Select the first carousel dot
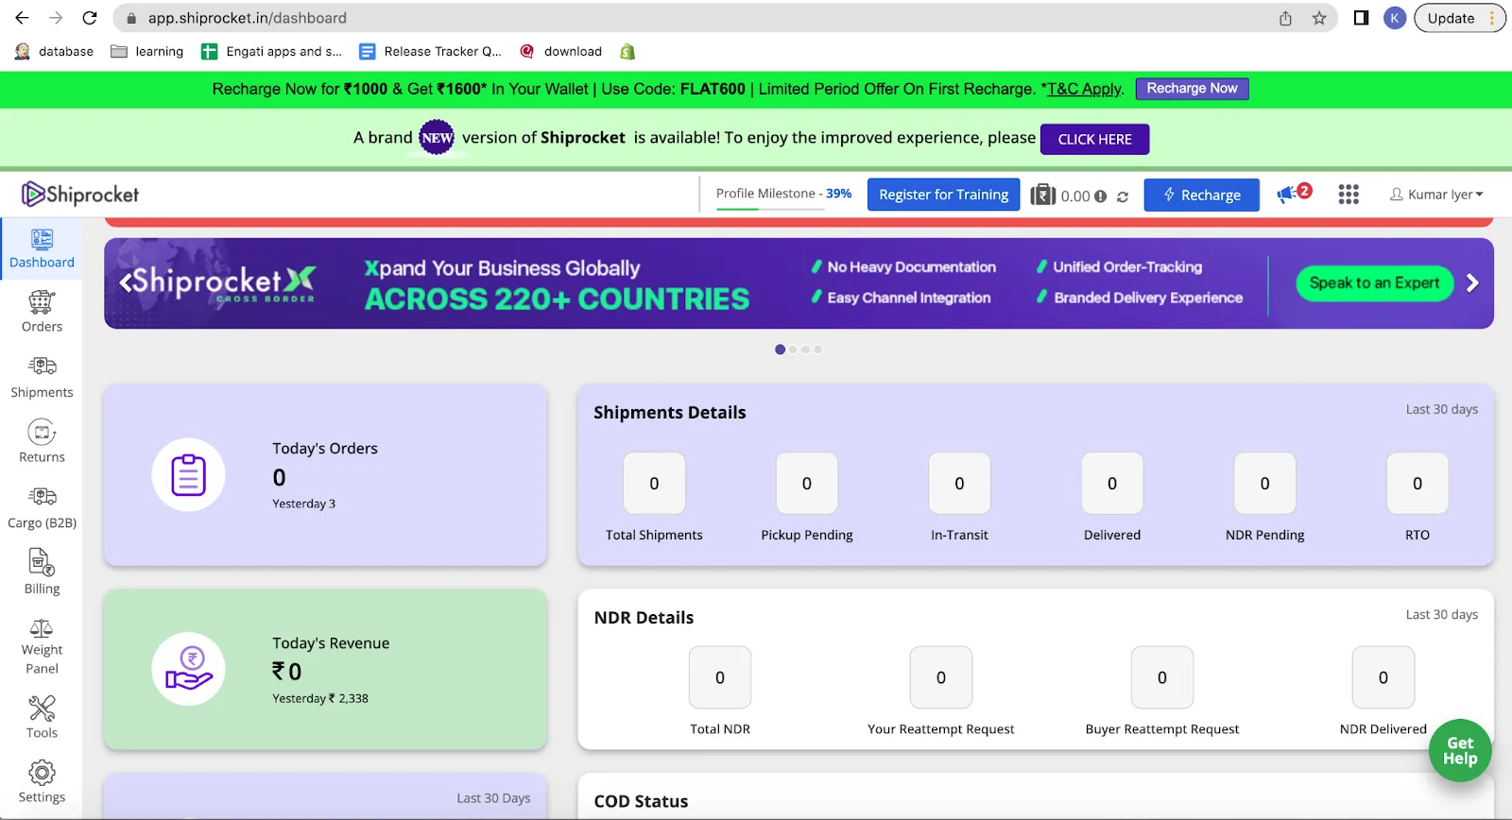This screenshot has width=1512, height=820. pyautogui.click(x=780, y=350)
